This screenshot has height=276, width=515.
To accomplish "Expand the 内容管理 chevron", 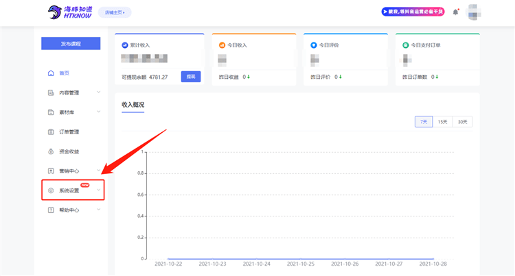I will 98,92.
